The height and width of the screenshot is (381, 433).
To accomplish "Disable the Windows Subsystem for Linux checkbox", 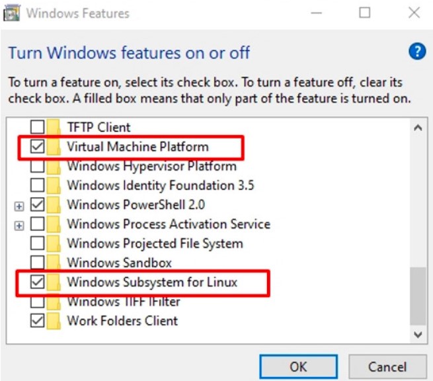I will [38, 282].
